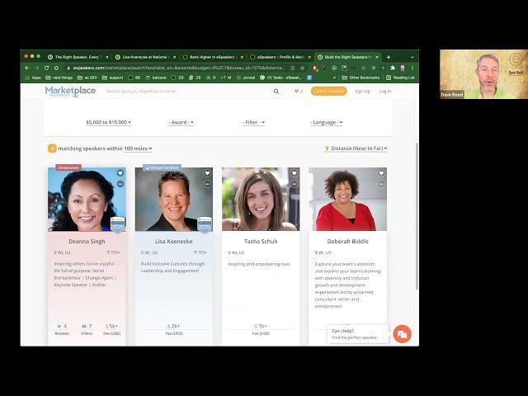Click the browser address bar URL

pos(178,68)
